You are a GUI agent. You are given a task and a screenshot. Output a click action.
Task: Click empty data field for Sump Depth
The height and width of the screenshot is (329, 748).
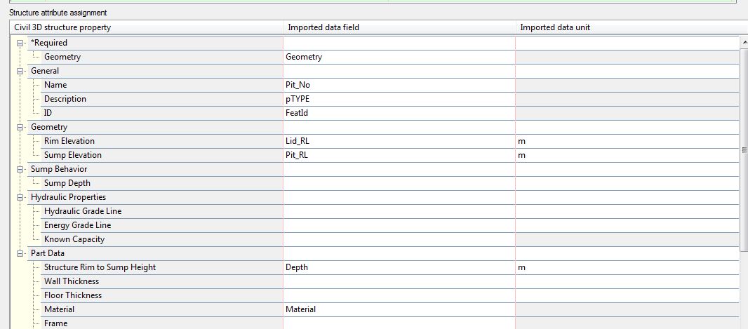click(399, 183)
